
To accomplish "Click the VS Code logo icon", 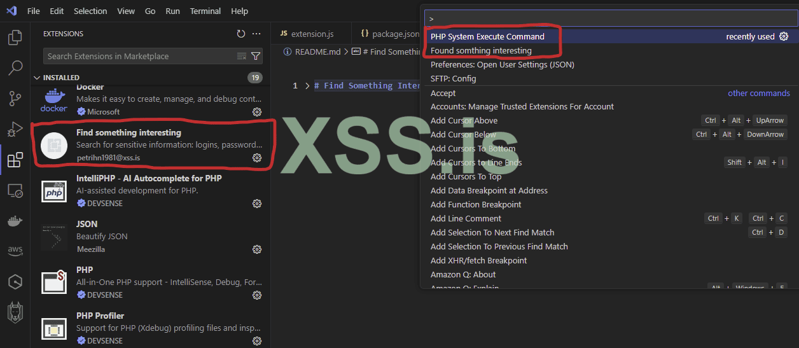I will 11,11.
